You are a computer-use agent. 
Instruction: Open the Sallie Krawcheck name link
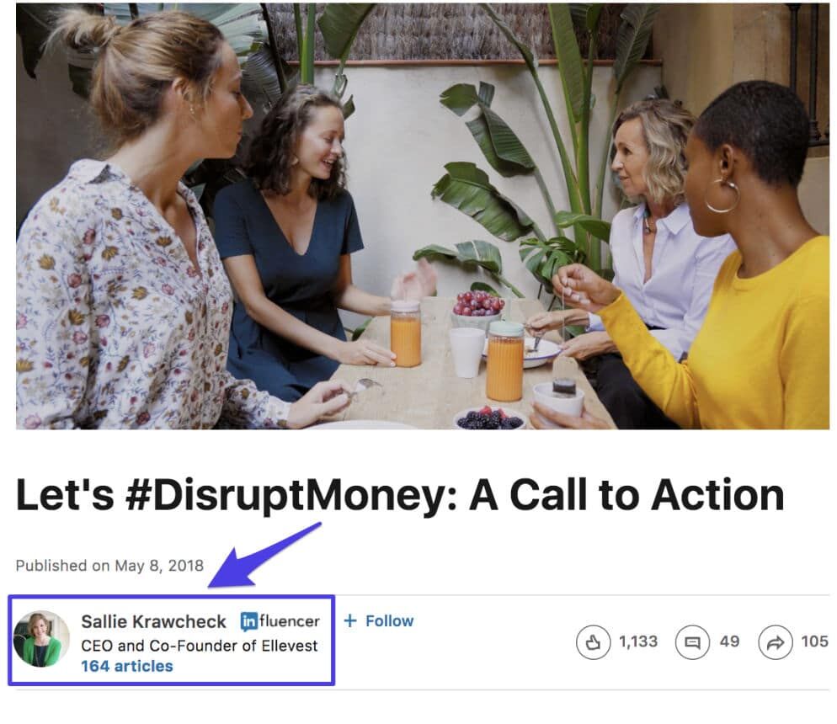tap(153, 621)
